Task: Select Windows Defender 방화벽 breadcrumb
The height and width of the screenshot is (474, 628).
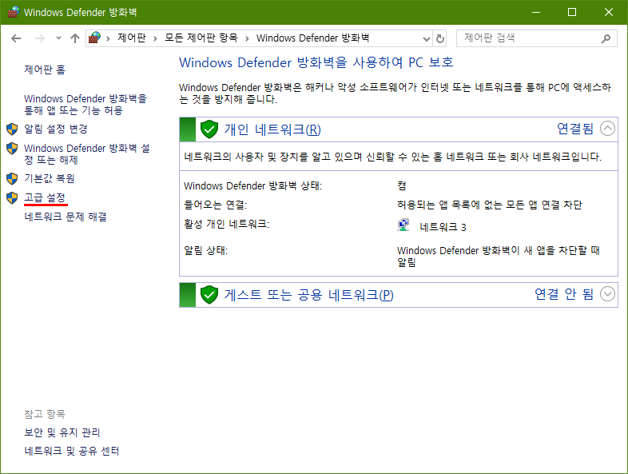Action: point(312,38)
